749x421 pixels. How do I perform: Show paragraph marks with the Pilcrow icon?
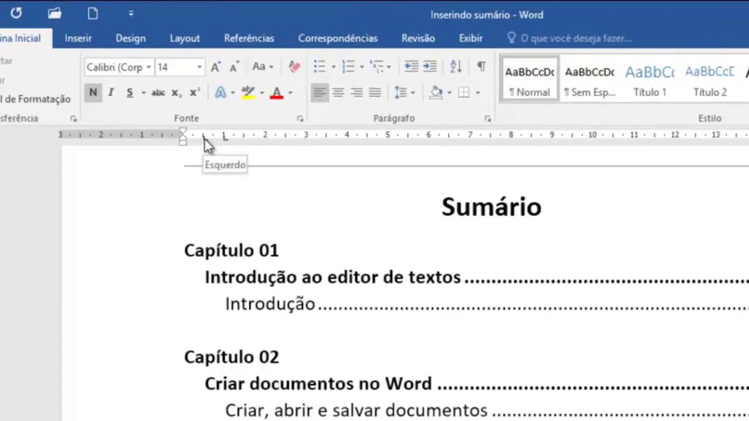click(x=481, y=66)
